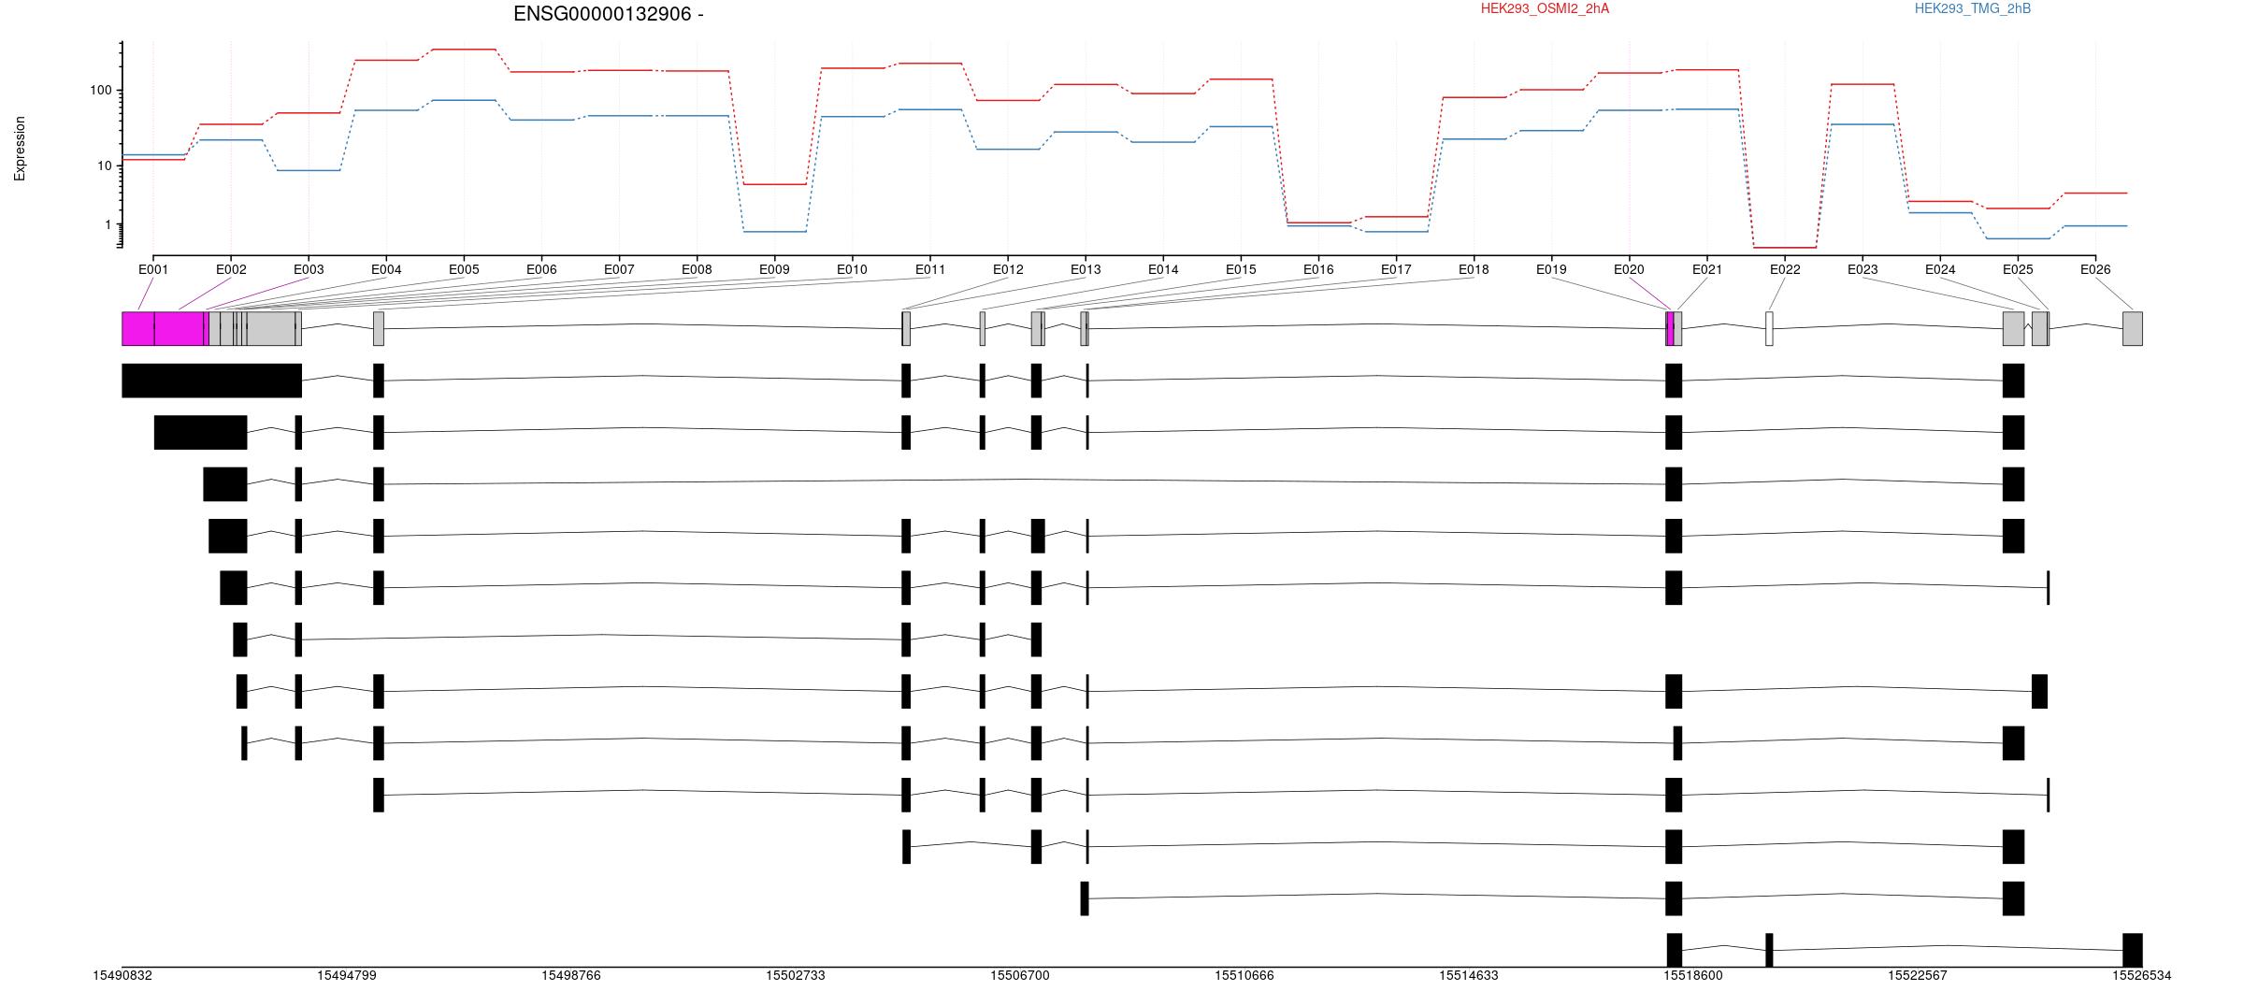Click the longest black exon of first transcript

pos(212,381)
